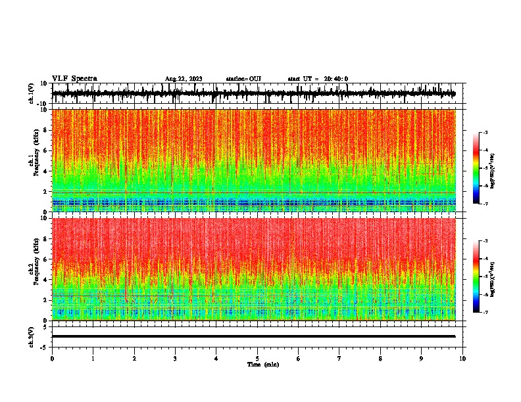Click the ch.3(V) axis label
521x402 pixels.
click(32, 337)
